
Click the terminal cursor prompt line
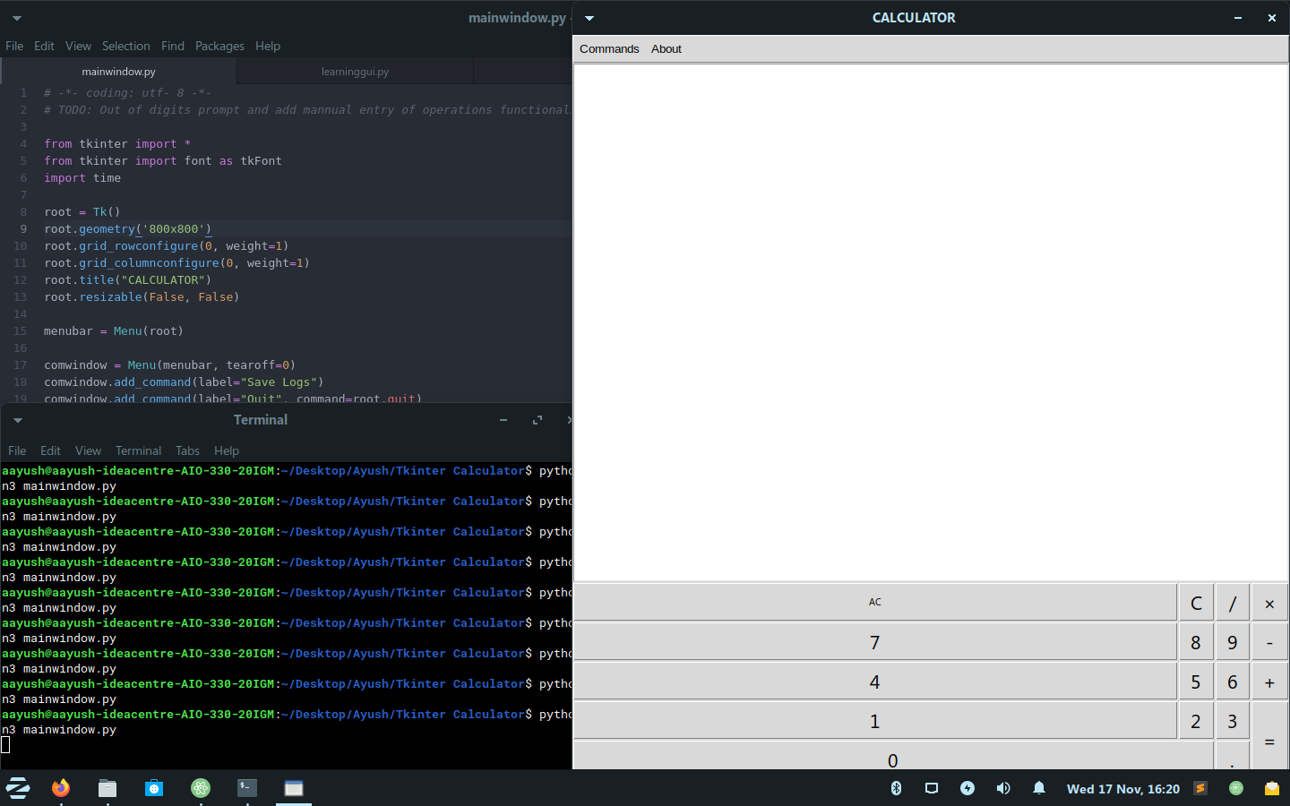click(5, 744)
